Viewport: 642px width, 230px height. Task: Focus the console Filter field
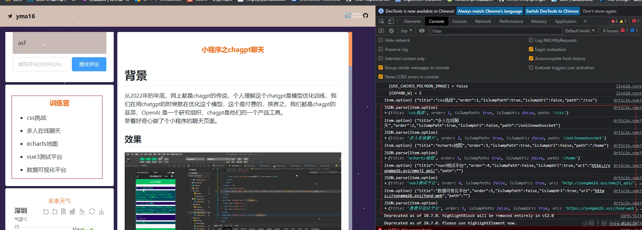(497, 31)
